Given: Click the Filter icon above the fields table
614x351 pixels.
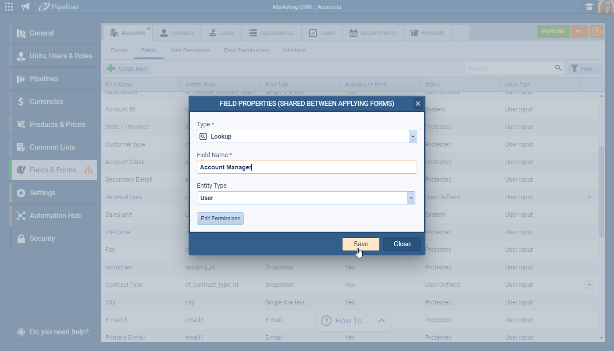Looking at the screenshot, I should [x=585, y=68].
